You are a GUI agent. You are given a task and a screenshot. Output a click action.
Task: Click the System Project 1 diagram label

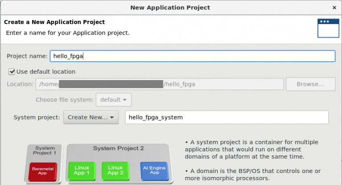(45, 151)
